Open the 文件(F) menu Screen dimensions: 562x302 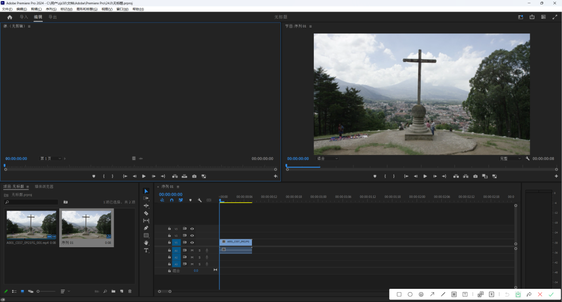7,9
